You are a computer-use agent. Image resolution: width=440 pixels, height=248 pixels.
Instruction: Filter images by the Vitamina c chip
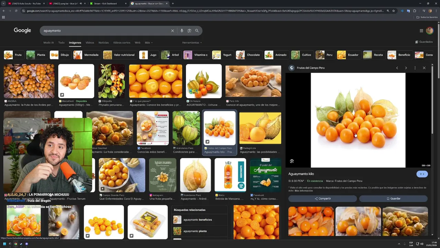click(196, 55)
